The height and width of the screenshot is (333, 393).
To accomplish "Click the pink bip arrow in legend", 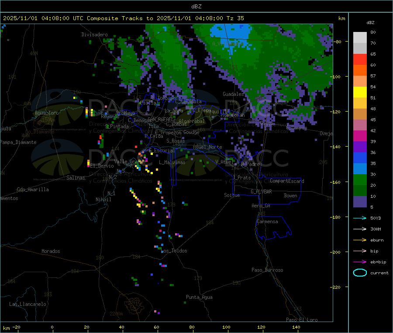I will (x=360, y=251).
